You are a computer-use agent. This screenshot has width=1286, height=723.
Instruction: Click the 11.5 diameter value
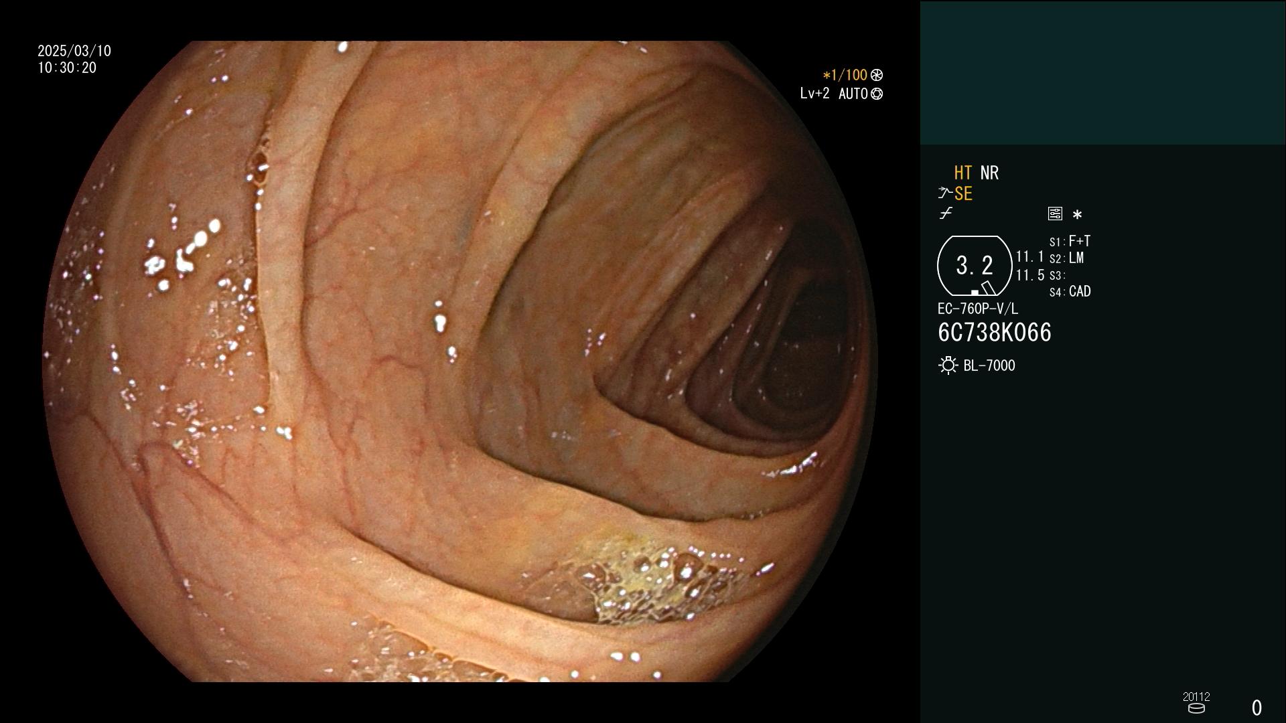point(1029,275)
